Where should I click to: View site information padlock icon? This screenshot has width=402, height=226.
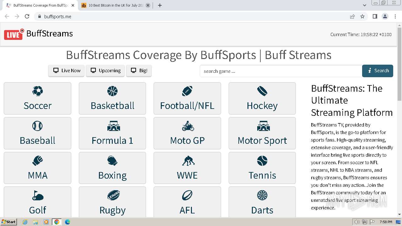coord(39,16)
